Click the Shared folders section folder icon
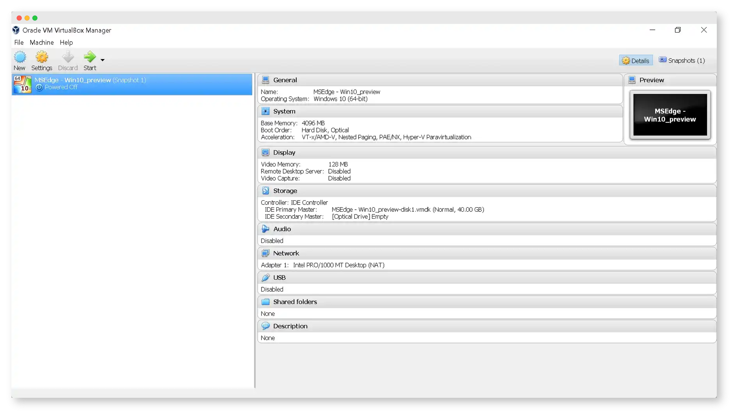The image size is (736, 417). pyautogui.click(x=265, y=302)
